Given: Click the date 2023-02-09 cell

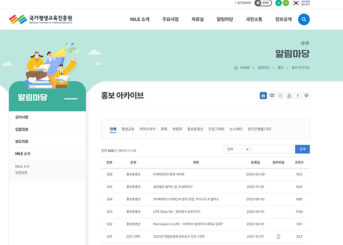Looking at the screenshot, I should 255,175.
